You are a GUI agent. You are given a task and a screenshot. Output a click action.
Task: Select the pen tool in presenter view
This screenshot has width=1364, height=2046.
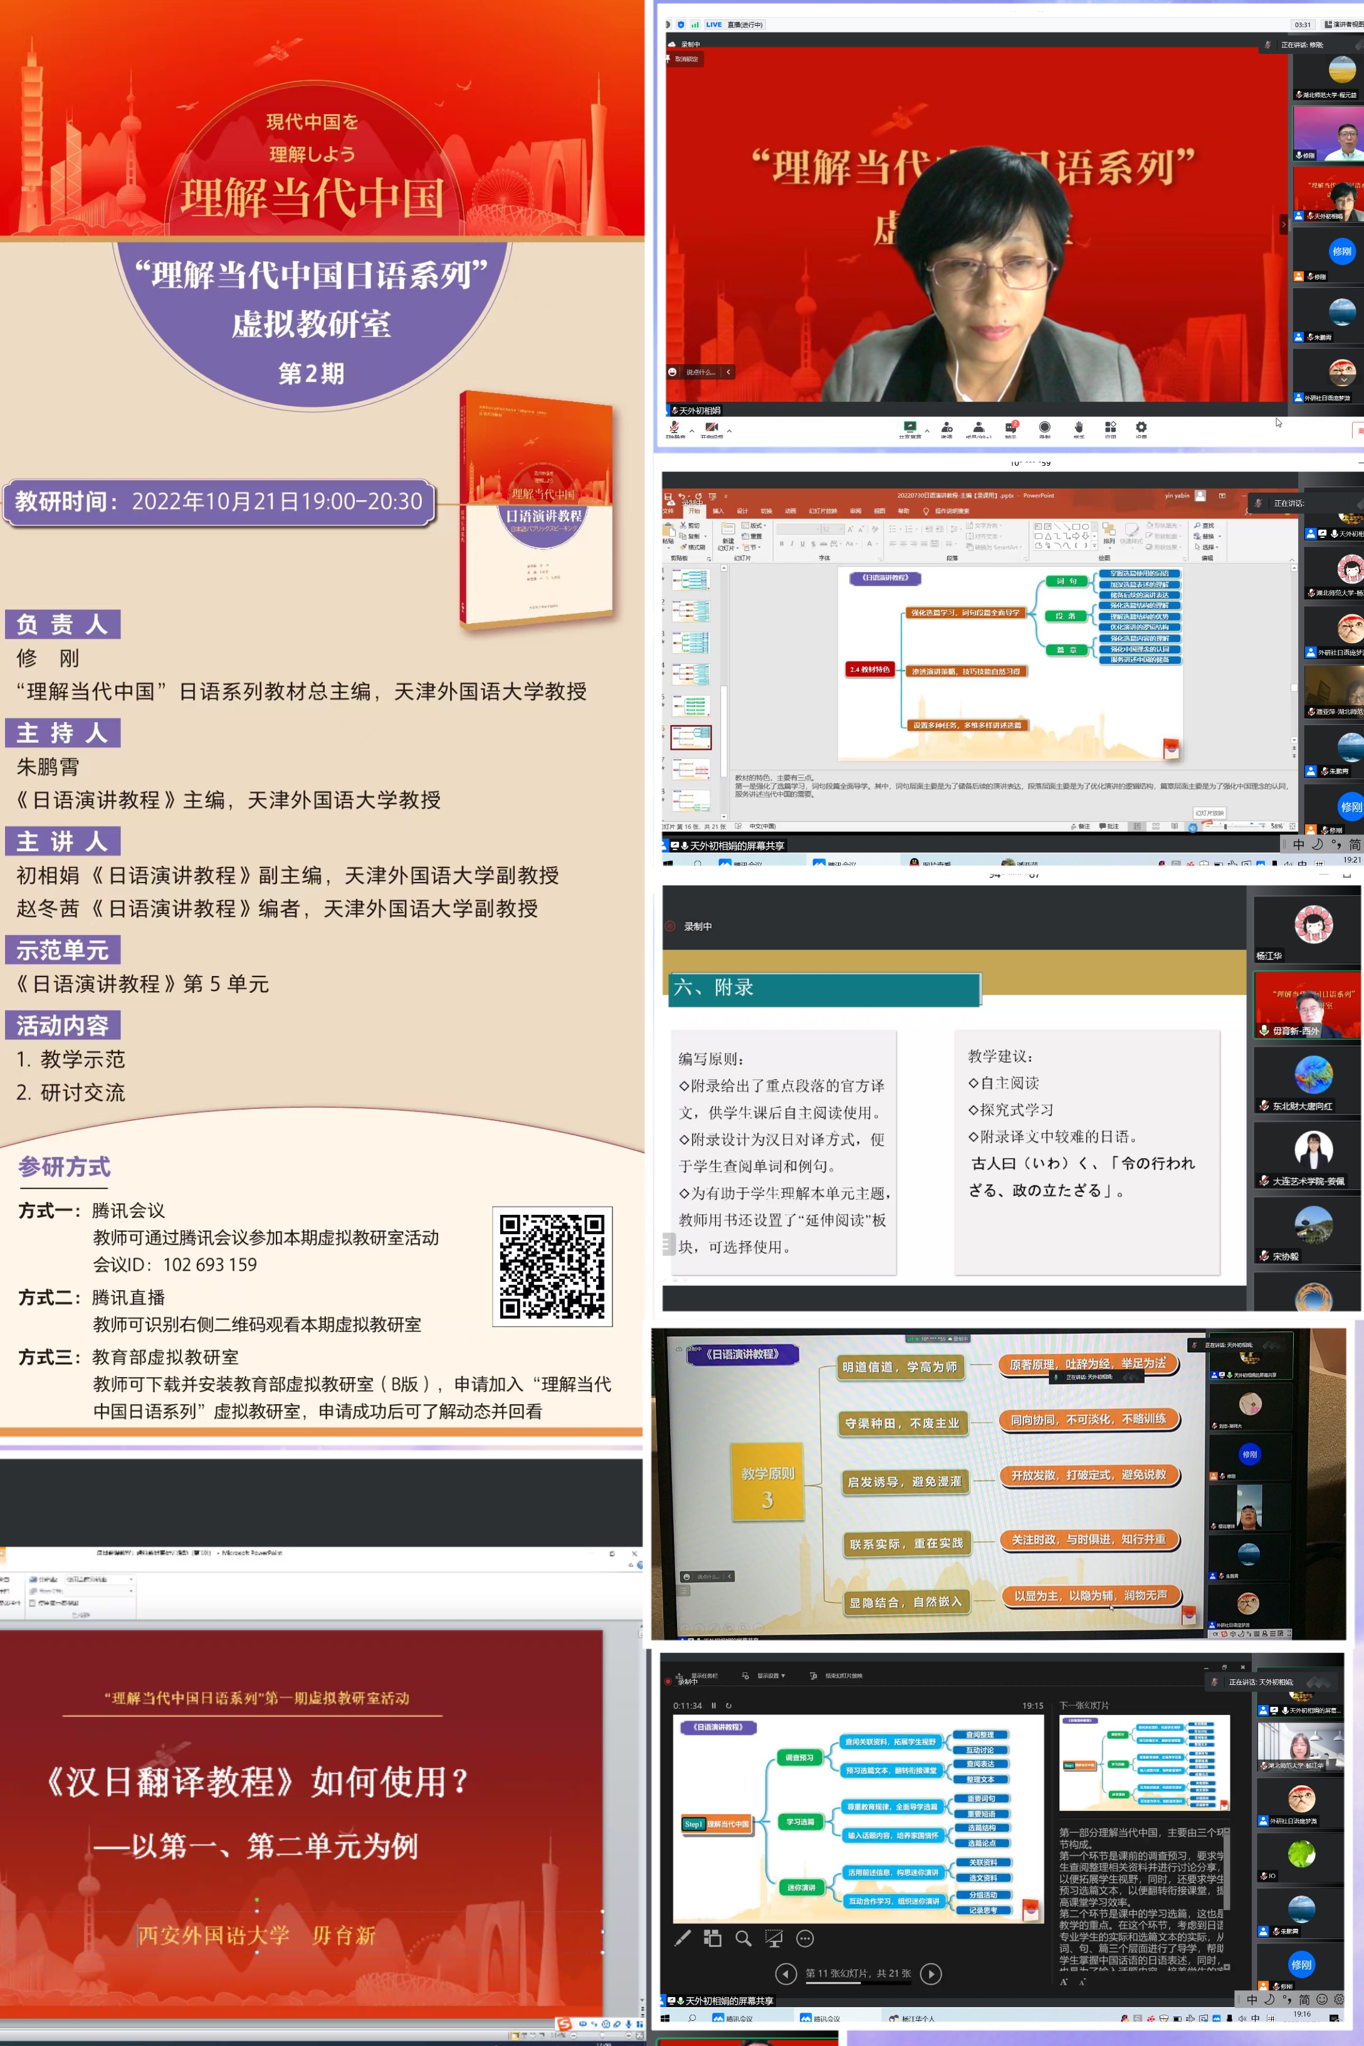click(x=683, y=1938)
